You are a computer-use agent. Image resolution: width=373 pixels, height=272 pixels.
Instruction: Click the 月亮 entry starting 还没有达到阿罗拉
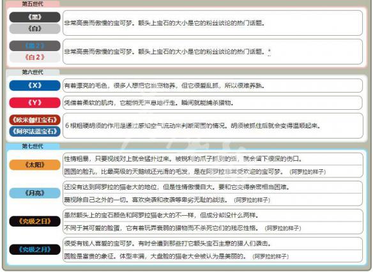point(177,187)
